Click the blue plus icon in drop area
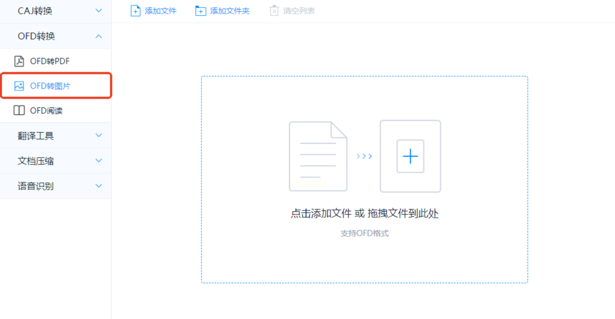 click(x=410, y=156)
